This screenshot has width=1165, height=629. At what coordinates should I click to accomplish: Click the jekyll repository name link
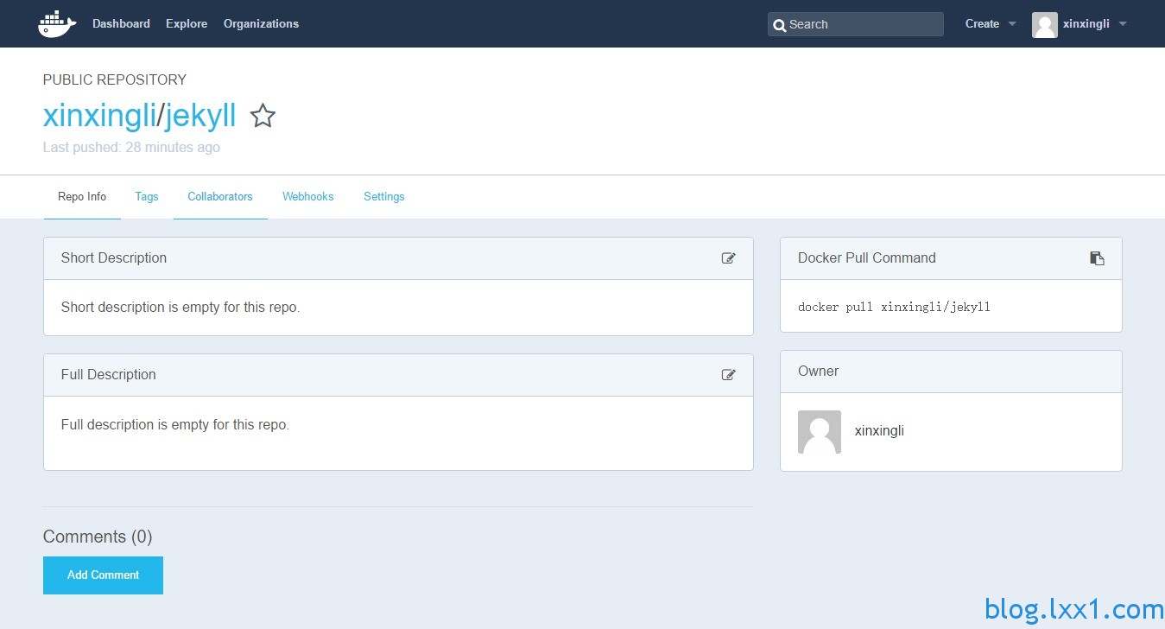coord(200,116)
